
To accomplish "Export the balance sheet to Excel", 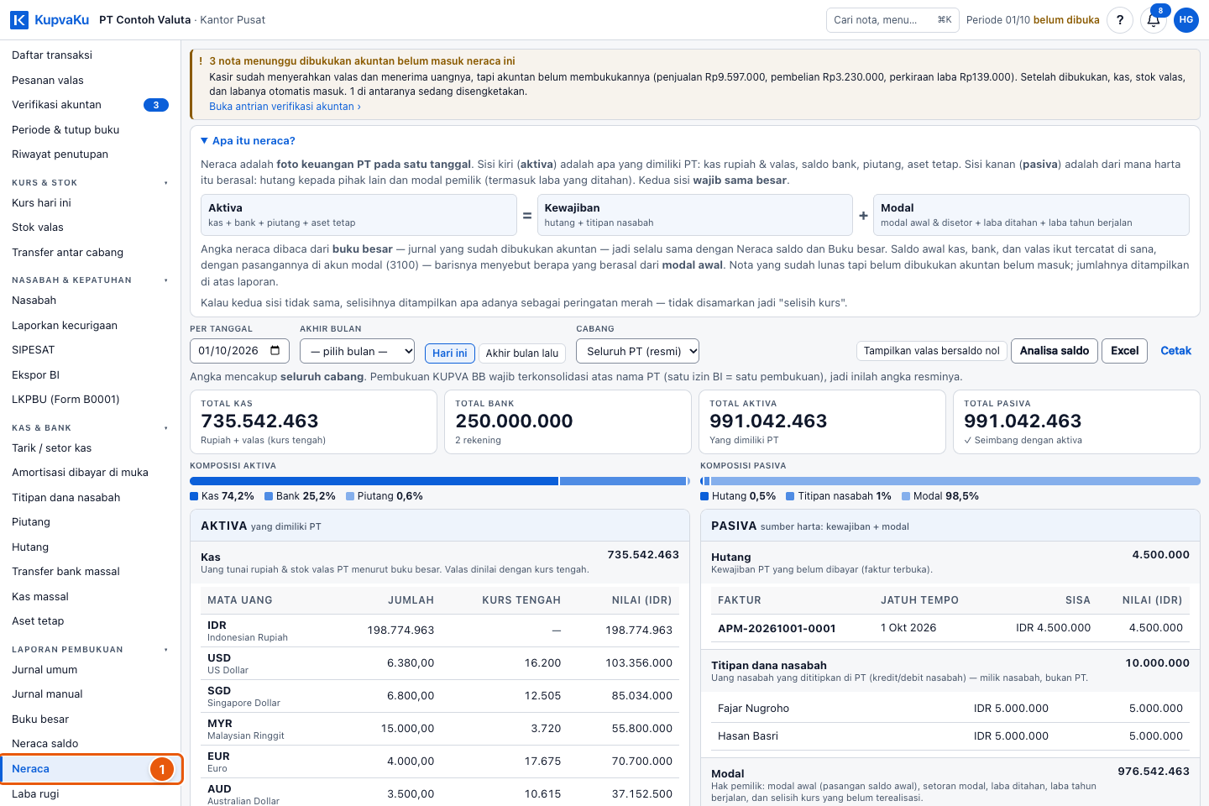I will tap(1125, 351).
